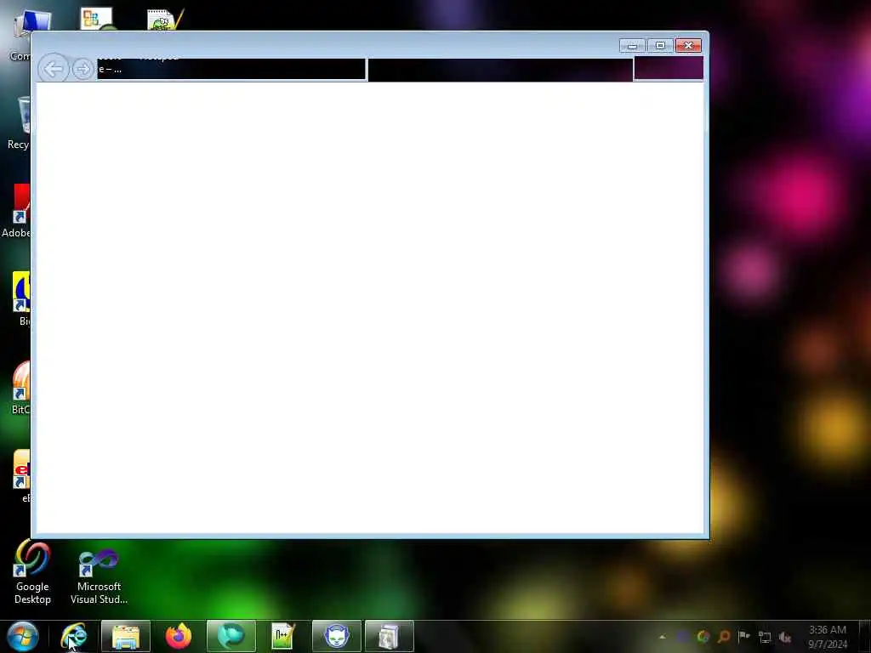
Task: Click the black address bar field
Action: pyautogui.click(x=231, y=70)
